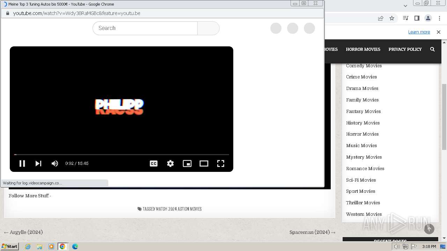Screen dimensions: 447x251
Task: Enable theater mode view
Action: click(204, 163)
